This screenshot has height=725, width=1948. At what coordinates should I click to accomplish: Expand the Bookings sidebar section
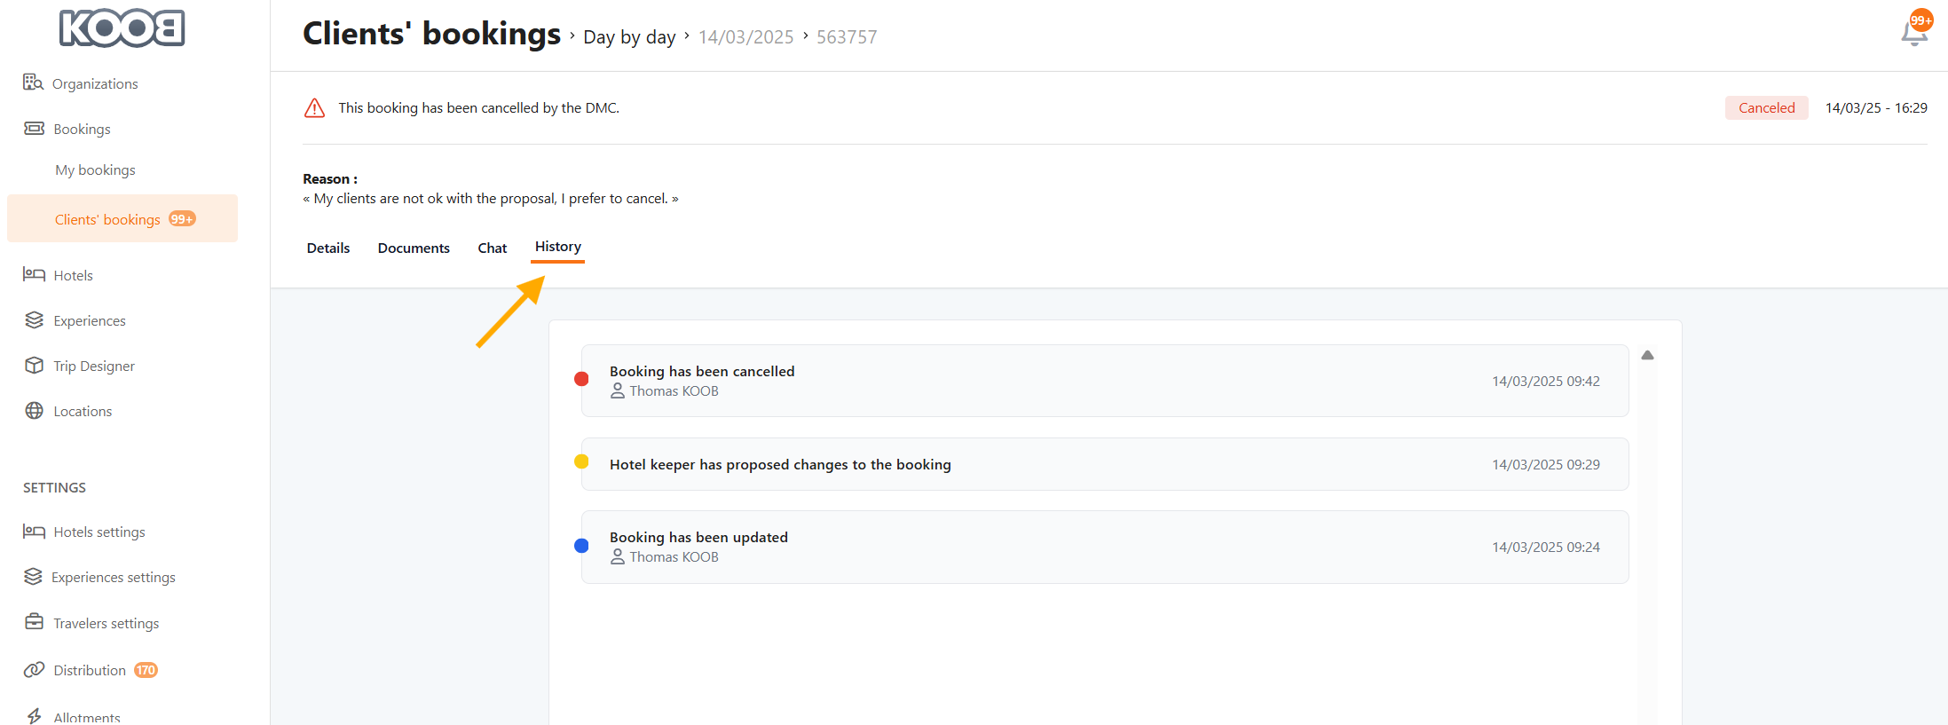82,129
